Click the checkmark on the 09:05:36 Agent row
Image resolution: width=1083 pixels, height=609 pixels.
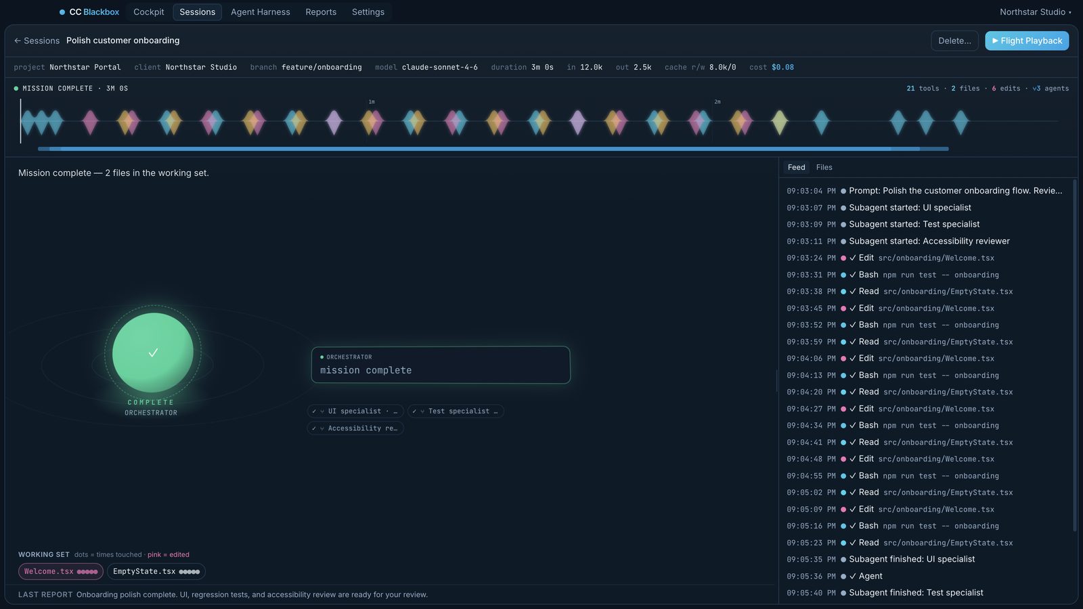(x=853, y=576)
